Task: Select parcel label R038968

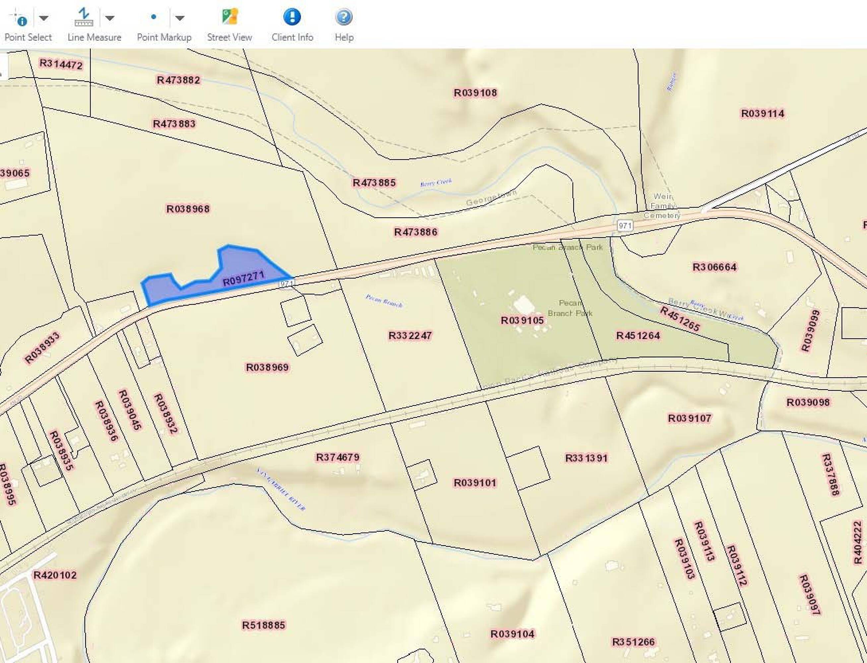Action: tap(188, 209)
